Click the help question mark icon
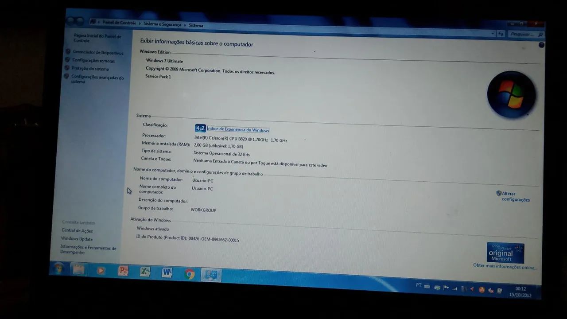The width and height of the screenshot is (567, 319). [x=541, y=45]
